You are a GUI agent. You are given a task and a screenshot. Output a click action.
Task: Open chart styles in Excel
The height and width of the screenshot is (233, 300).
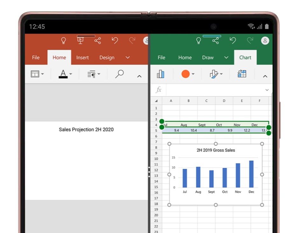click(x=214, y=74)
